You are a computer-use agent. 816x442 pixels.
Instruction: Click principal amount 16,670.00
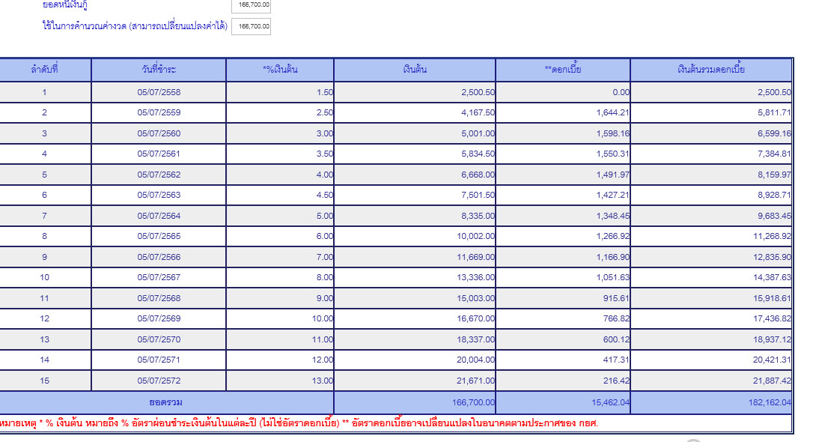click(475, 318)
